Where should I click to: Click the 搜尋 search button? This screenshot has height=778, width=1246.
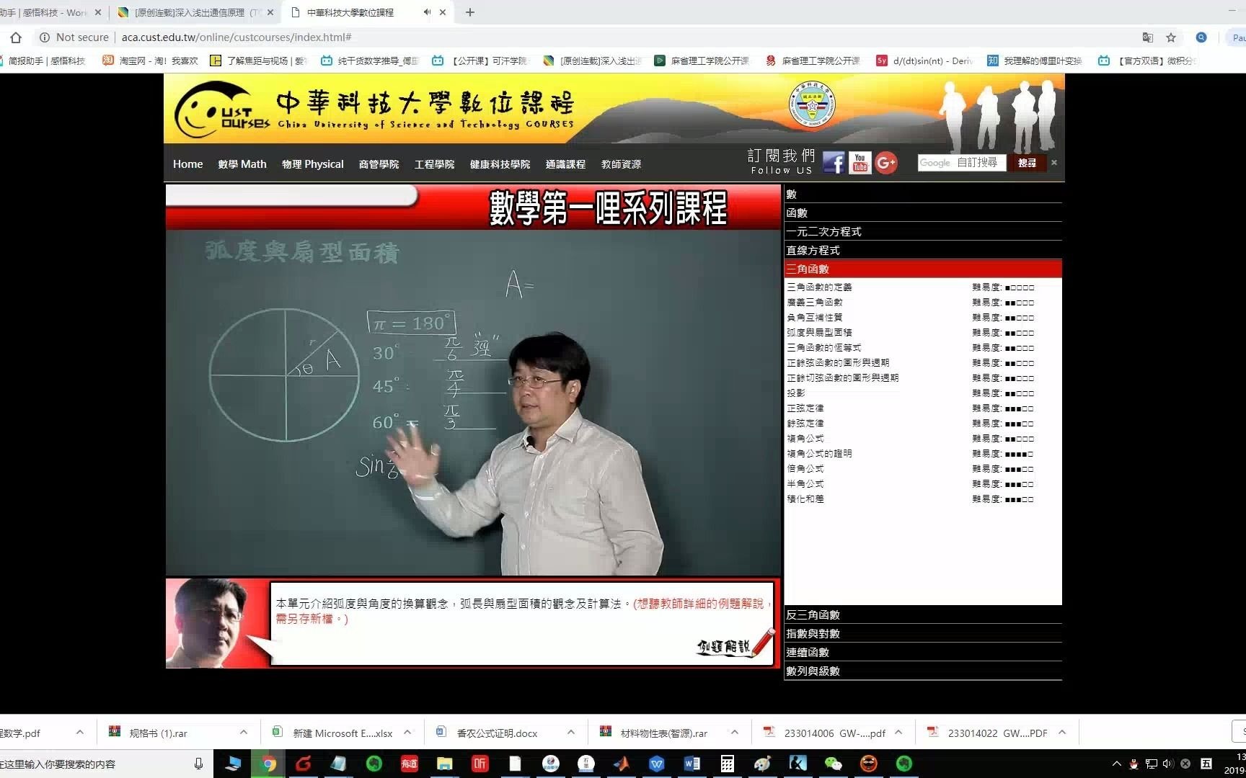(1027, 163)
